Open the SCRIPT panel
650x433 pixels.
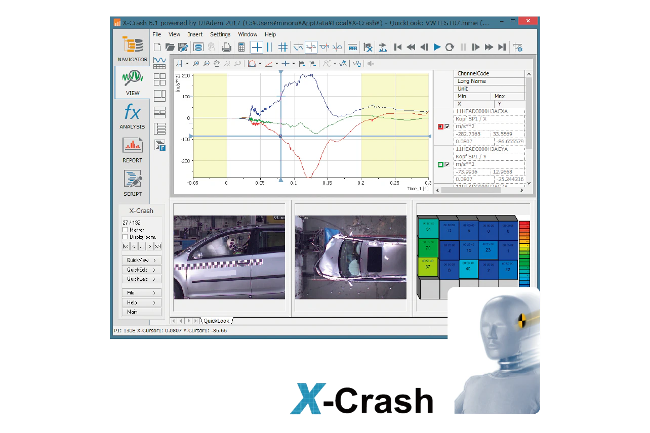tap(132, 183)
